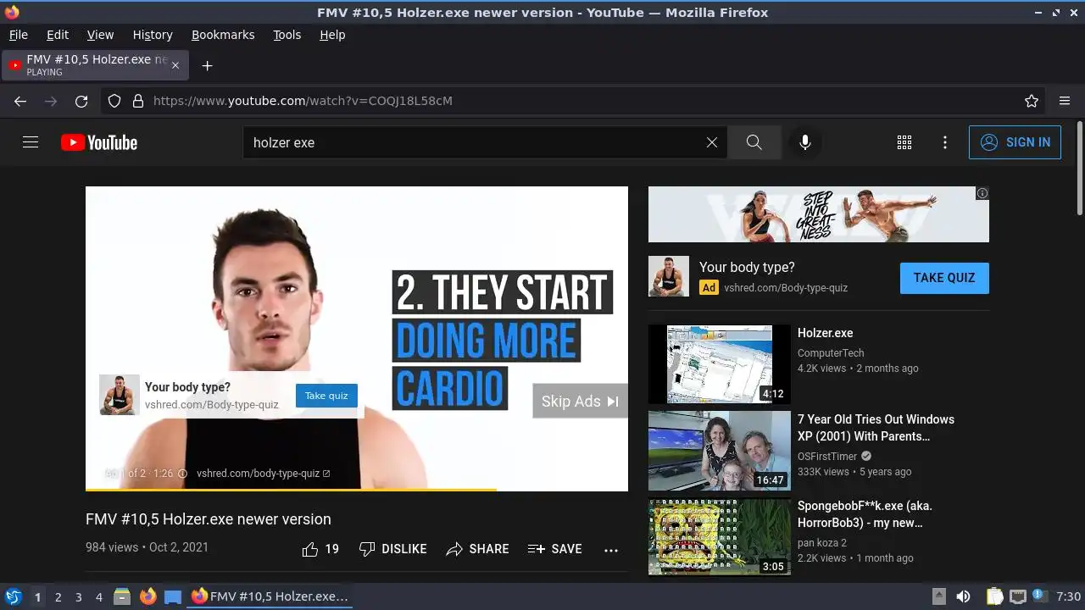The width and height of the screenshot is (1085, 610).
Task: Open the View menu
Action: click(x=100, y=35)
